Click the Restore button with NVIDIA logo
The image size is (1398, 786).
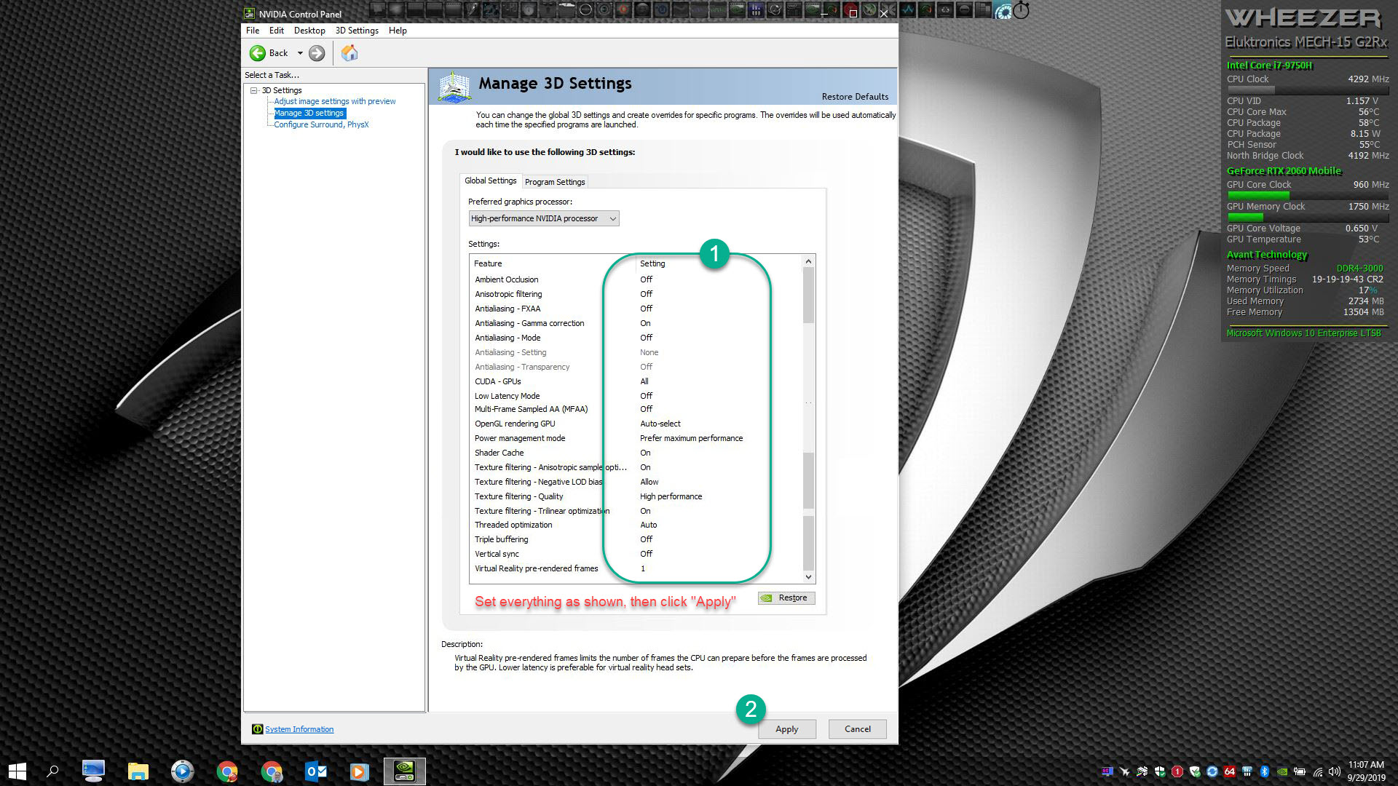tap(786, 598)
